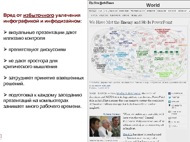Image resolution: width=190 pixels, height=142 pixels.
Task: Open the OPINION nav tab
Action: (182, 11)
